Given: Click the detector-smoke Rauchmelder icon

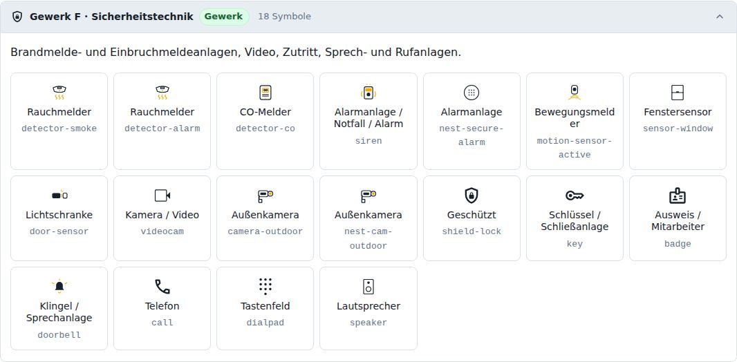Looking at the screenshot, I should coord(59,93).
